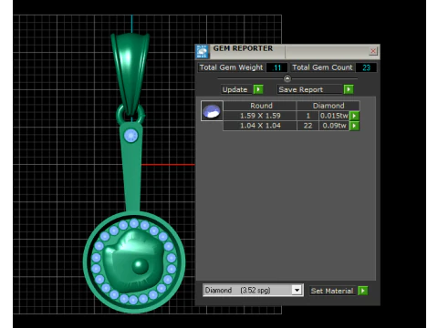Click the Set Material button
Screen dimensions: 438x328
(332, 291)
